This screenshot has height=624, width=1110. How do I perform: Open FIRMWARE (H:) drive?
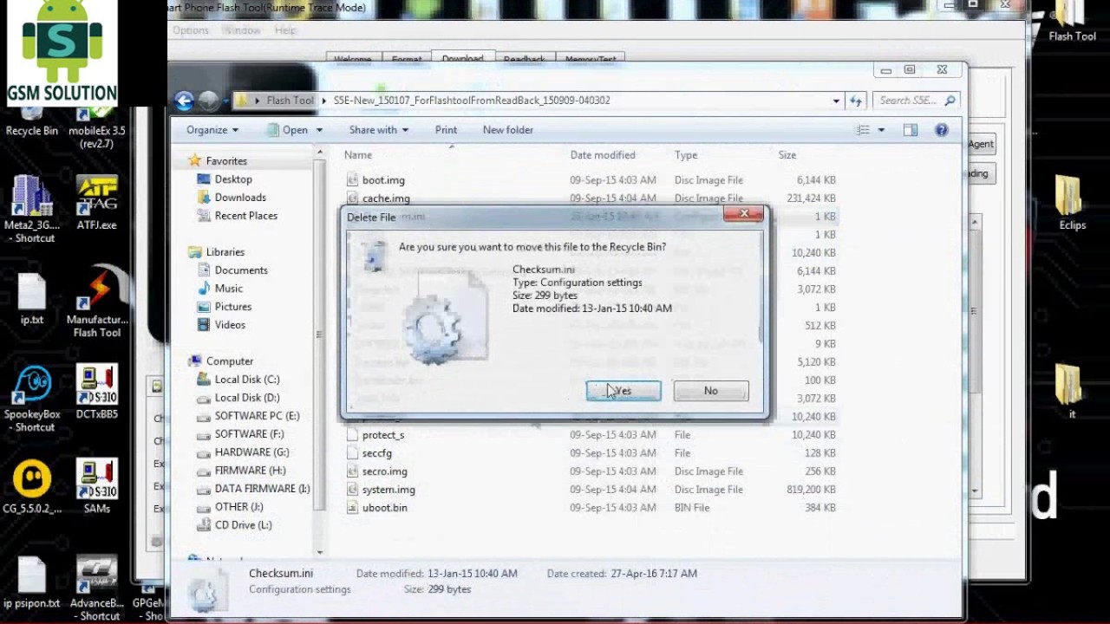[250, 471]
